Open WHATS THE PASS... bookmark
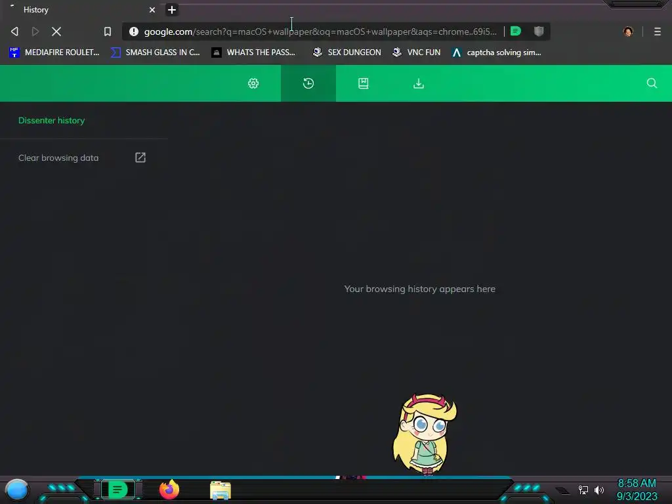Image resolution: width=672 pixels, height=504 pixels. click(x=253, y=52)
